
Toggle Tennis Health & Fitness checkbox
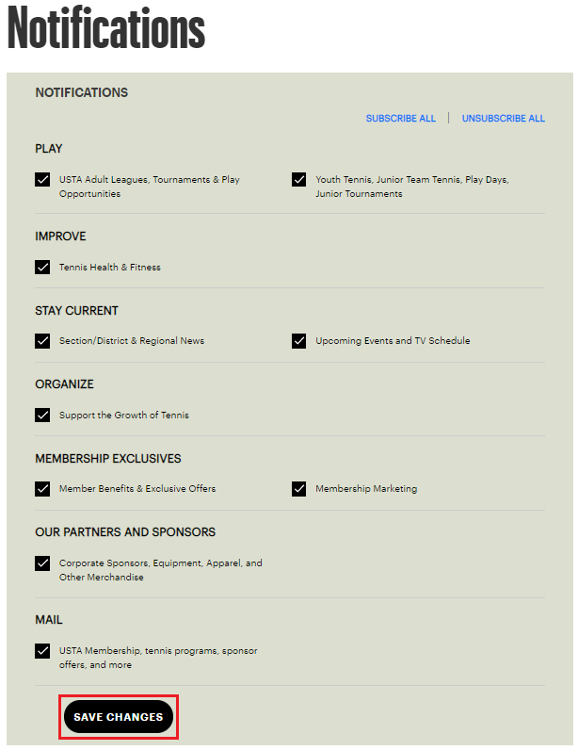pos(42,267)
